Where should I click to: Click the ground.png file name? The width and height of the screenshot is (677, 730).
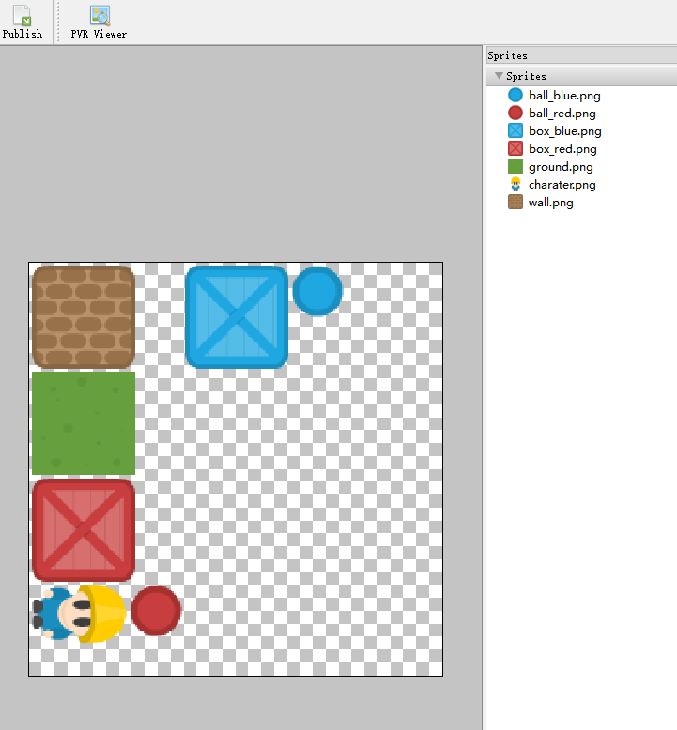(561, 167)
